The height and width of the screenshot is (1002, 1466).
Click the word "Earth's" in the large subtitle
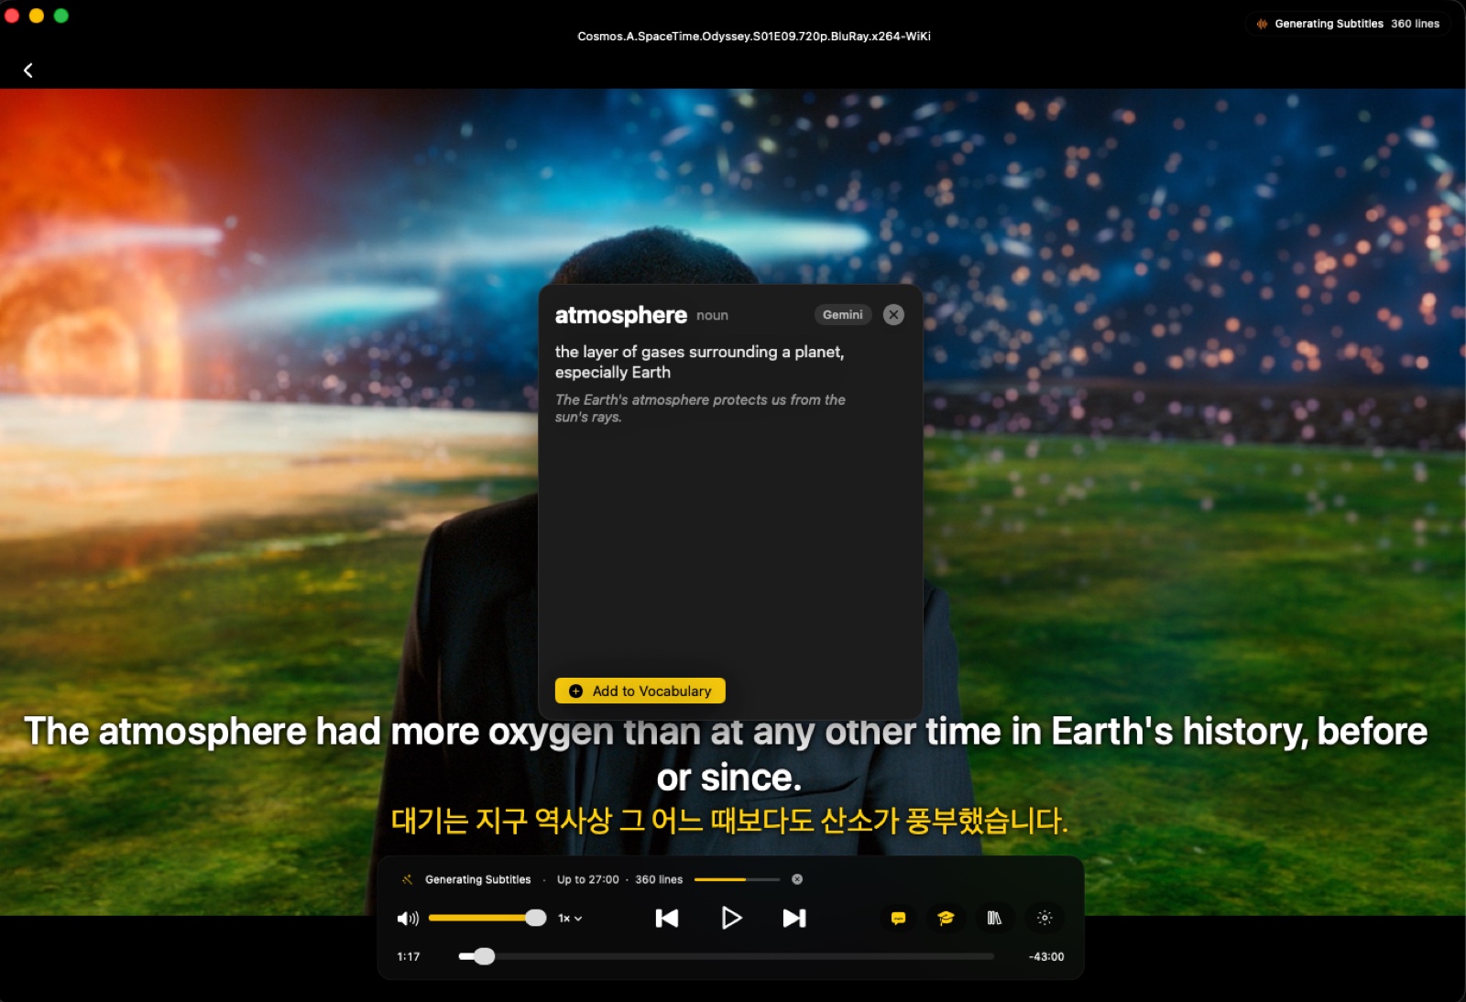[x=1111, y=732]
